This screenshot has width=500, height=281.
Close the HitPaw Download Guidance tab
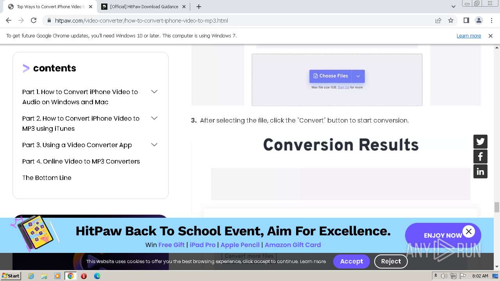point(184,7)
